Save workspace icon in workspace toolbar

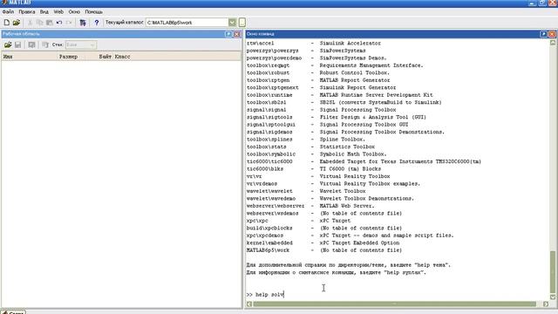[17, 44]
